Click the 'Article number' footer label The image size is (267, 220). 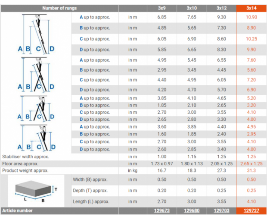point(17,211)
